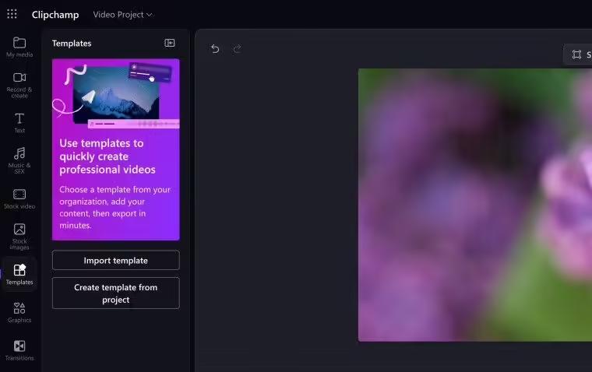Image resolution: width=592 pixels, height=372 pixels.
Task: Open the My media sidebar tab
Action: [19, 47]
